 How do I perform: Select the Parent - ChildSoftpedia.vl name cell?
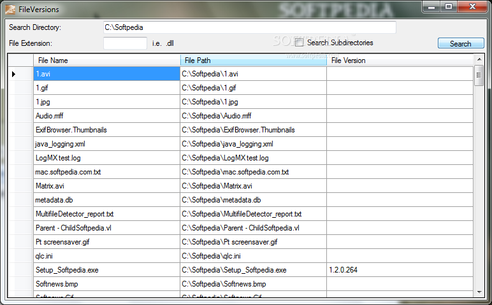[x=106, y=228]
